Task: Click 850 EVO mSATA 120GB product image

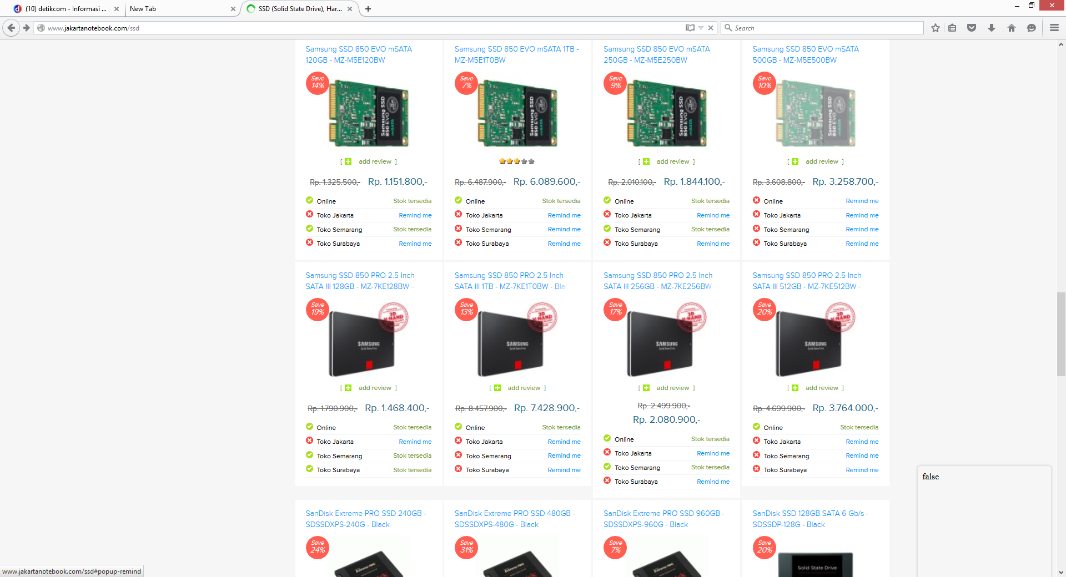Action: coord(369,113)
